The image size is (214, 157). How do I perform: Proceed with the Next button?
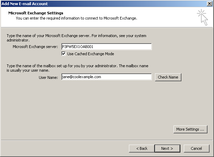pos(167,148)
